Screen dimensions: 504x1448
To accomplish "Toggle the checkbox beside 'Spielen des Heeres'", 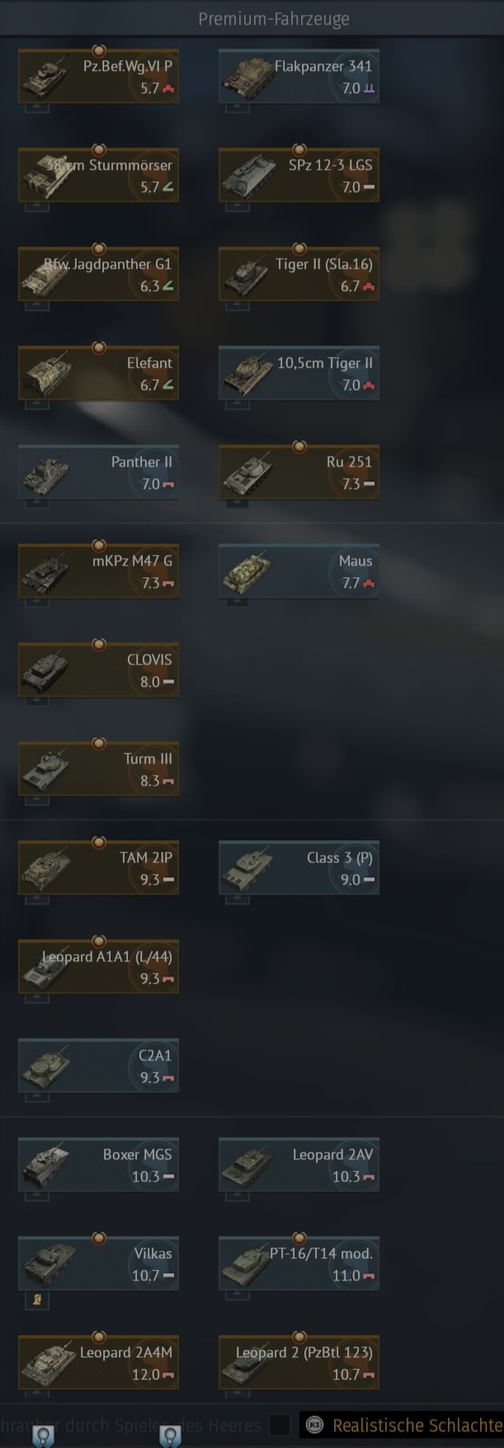I will point(280,1424).
